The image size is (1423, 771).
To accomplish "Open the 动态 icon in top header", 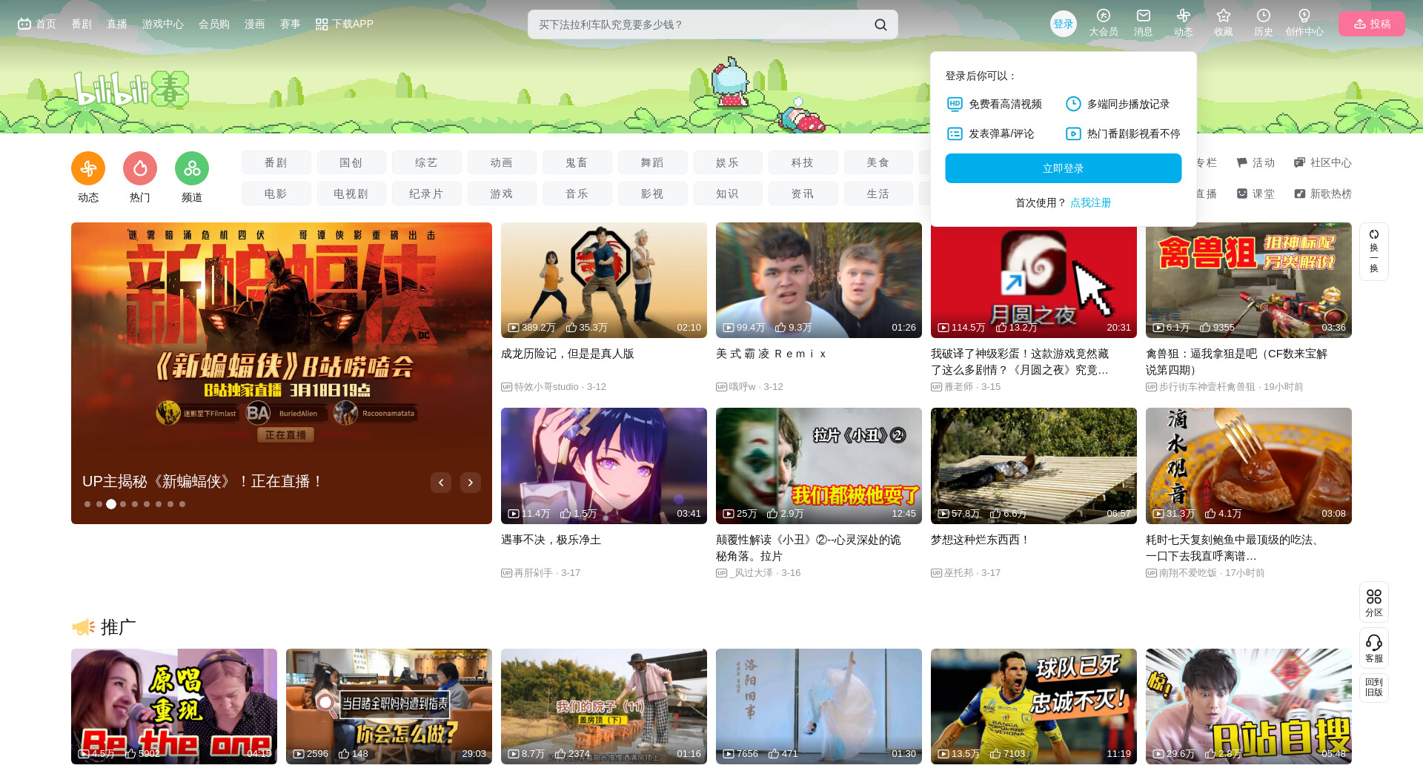I will click(x=1184, y=16).
